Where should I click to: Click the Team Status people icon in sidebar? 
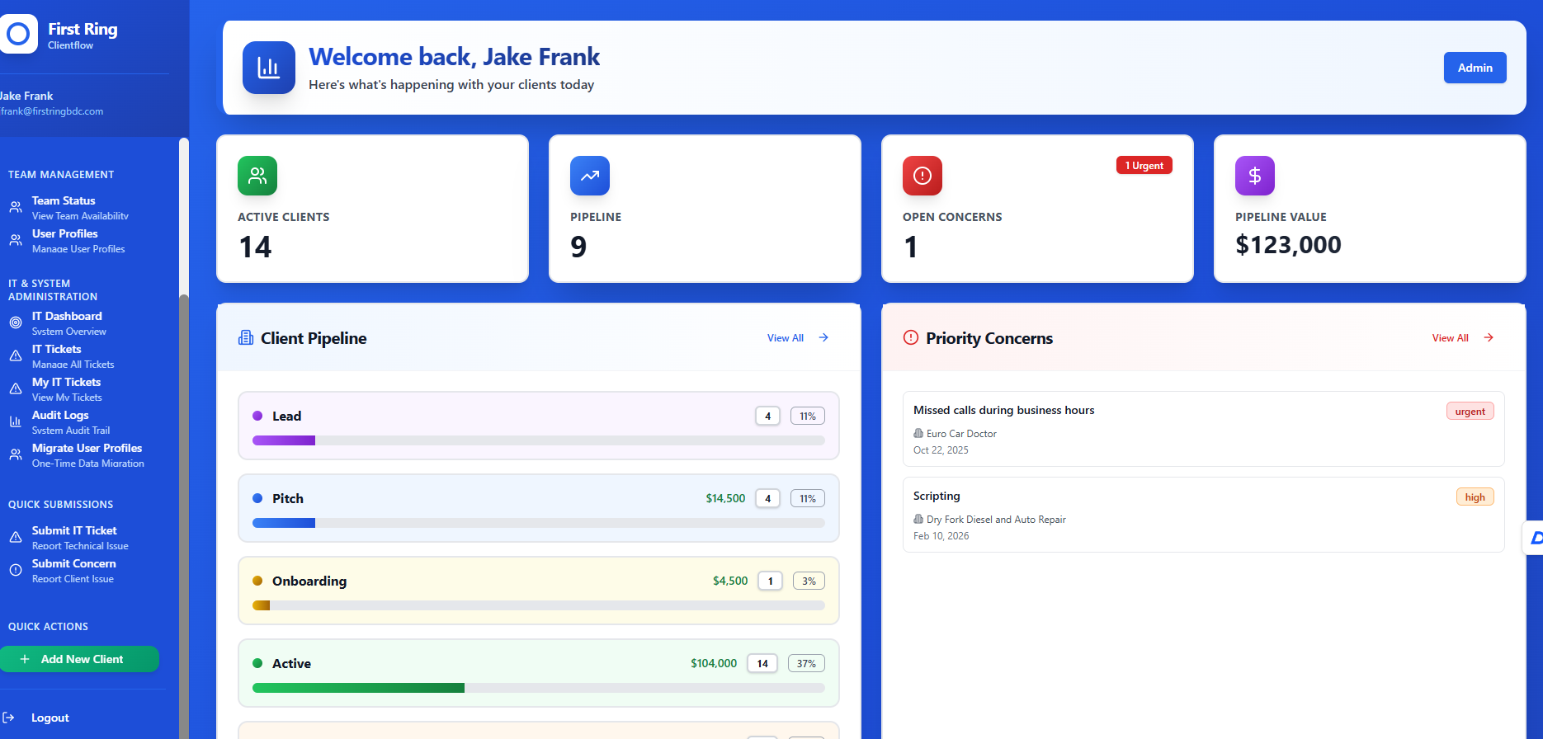(x=16, y=207)
